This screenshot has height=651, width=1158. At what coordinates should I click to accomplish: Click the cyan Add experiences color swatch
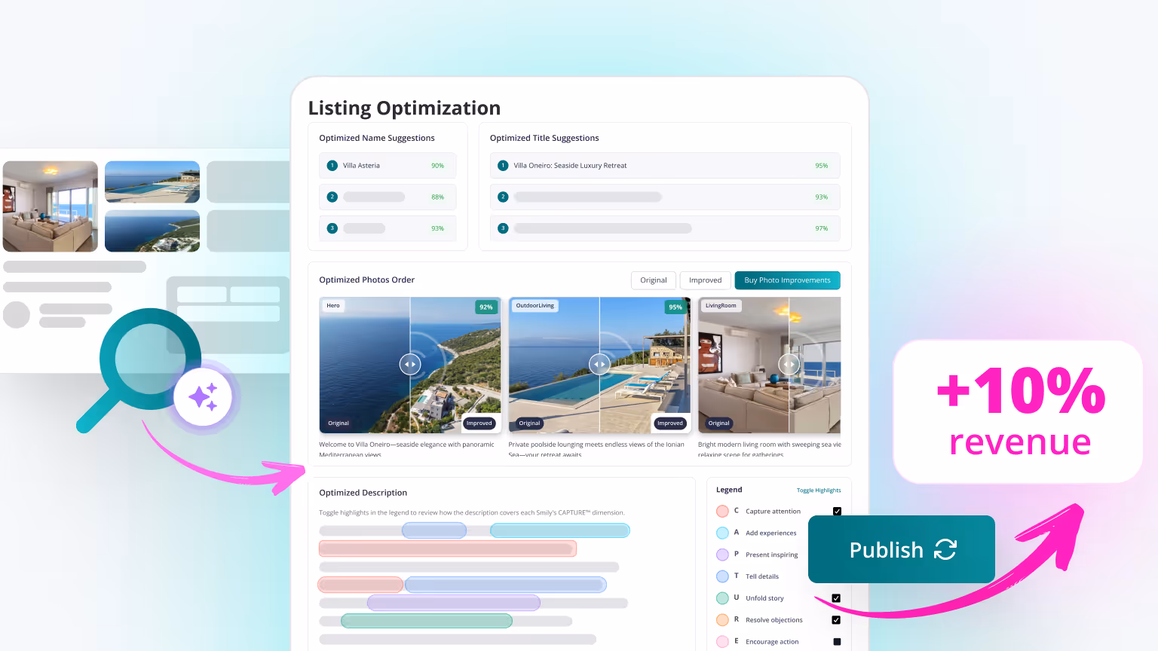pos(722,533)
